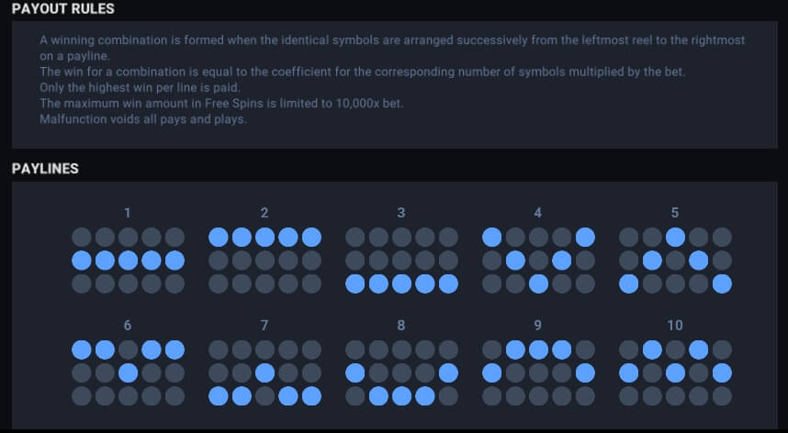Click the number 10 payline label
Viewport: 788px width, 433px height.
[675, 325]
